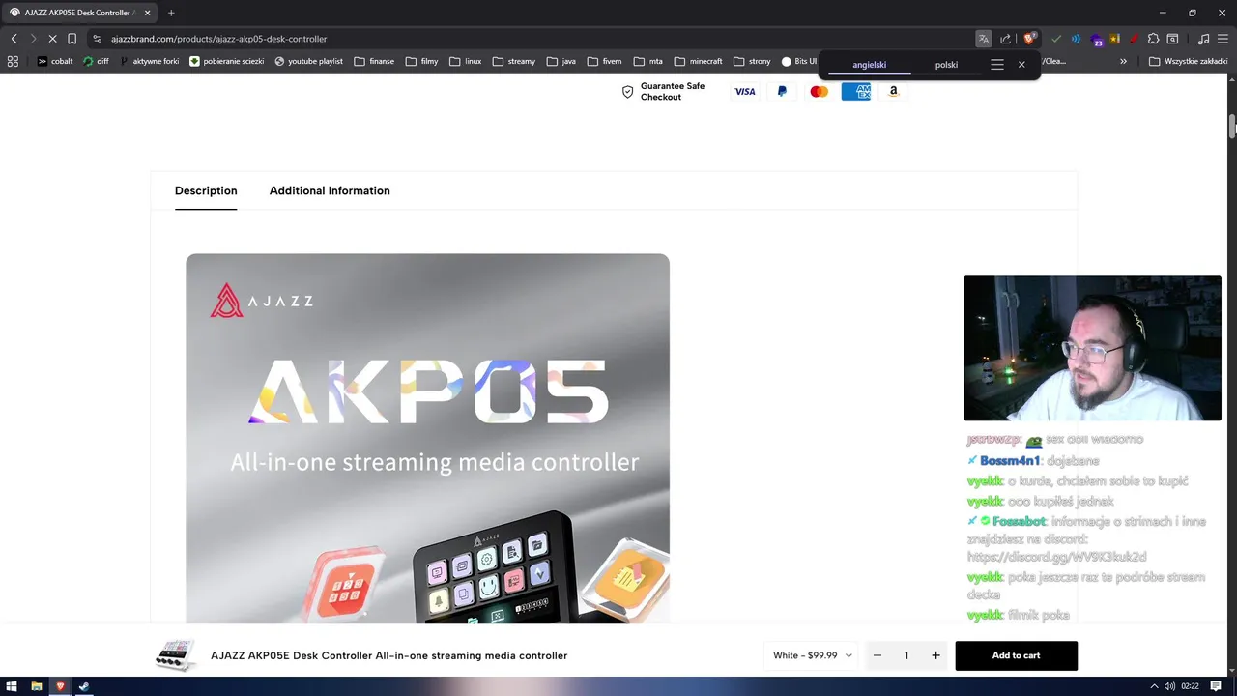Click the page vertical scrollbar thumb

1232,127
